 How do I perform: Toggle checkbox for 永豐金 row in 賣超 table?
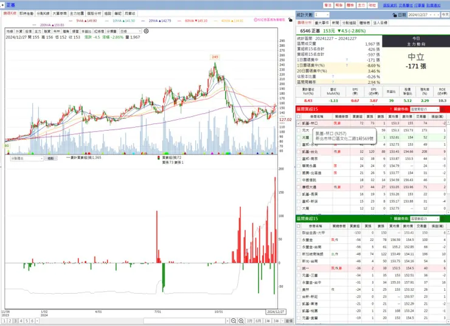[299, 240]
